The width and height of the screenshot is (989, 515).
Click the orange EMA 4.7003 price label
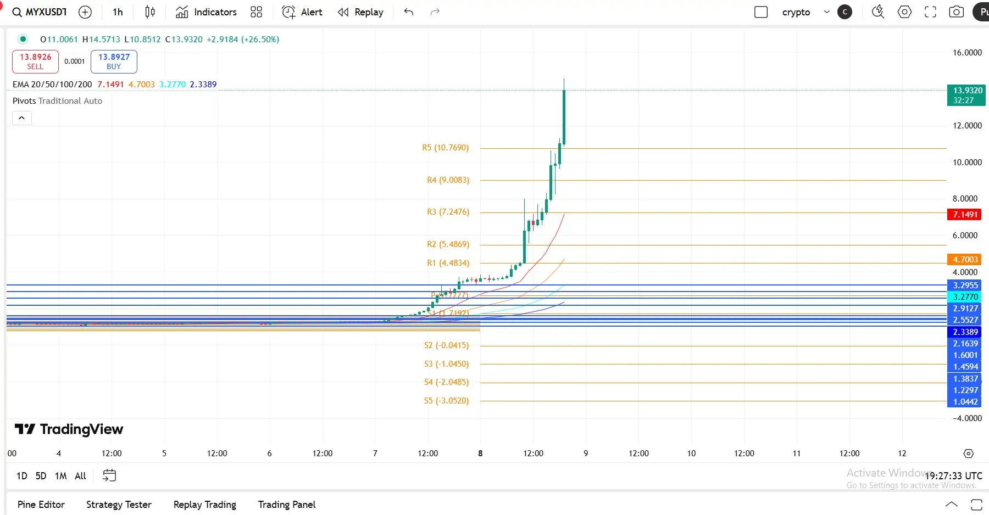tap(965, 260)
